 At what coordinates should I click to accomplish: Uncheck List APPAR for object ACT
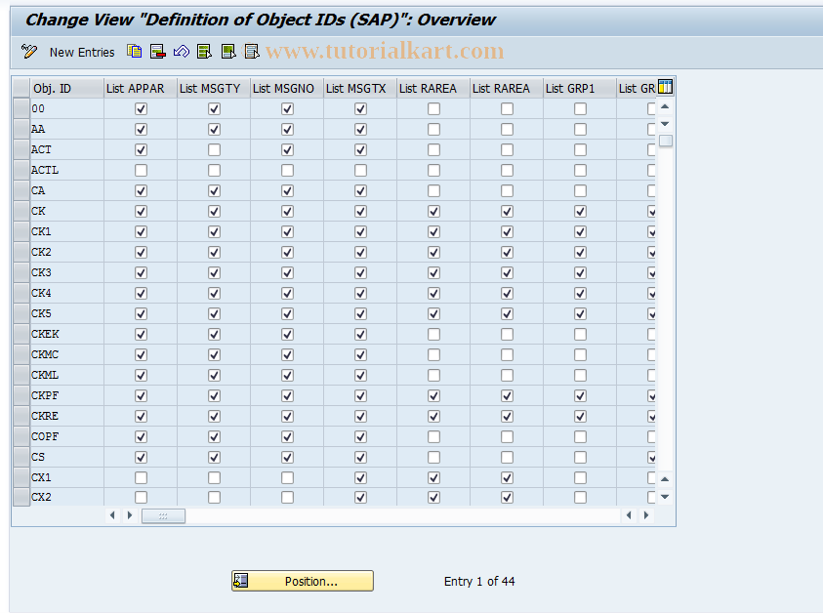point(141,150)
